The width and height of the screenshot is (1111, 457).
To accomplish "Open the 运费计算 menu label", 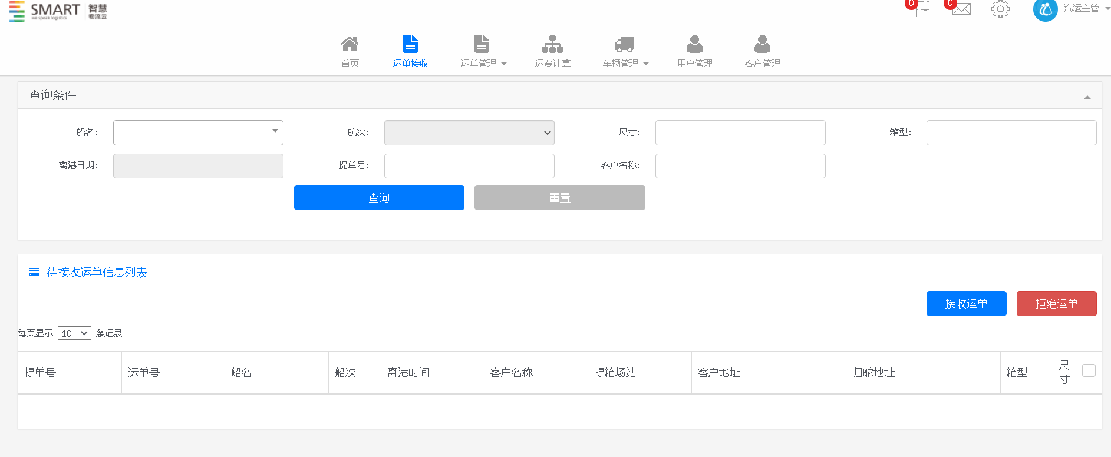I will tap(553, 64).
